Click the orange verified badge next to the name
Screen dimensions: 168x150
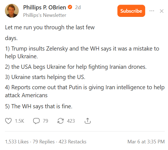point(70,7)
